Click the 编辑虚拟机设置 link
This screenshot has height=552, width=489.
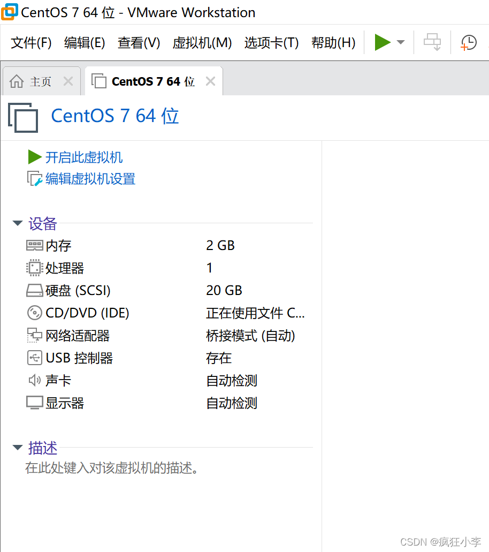click(x=90, y=179)
